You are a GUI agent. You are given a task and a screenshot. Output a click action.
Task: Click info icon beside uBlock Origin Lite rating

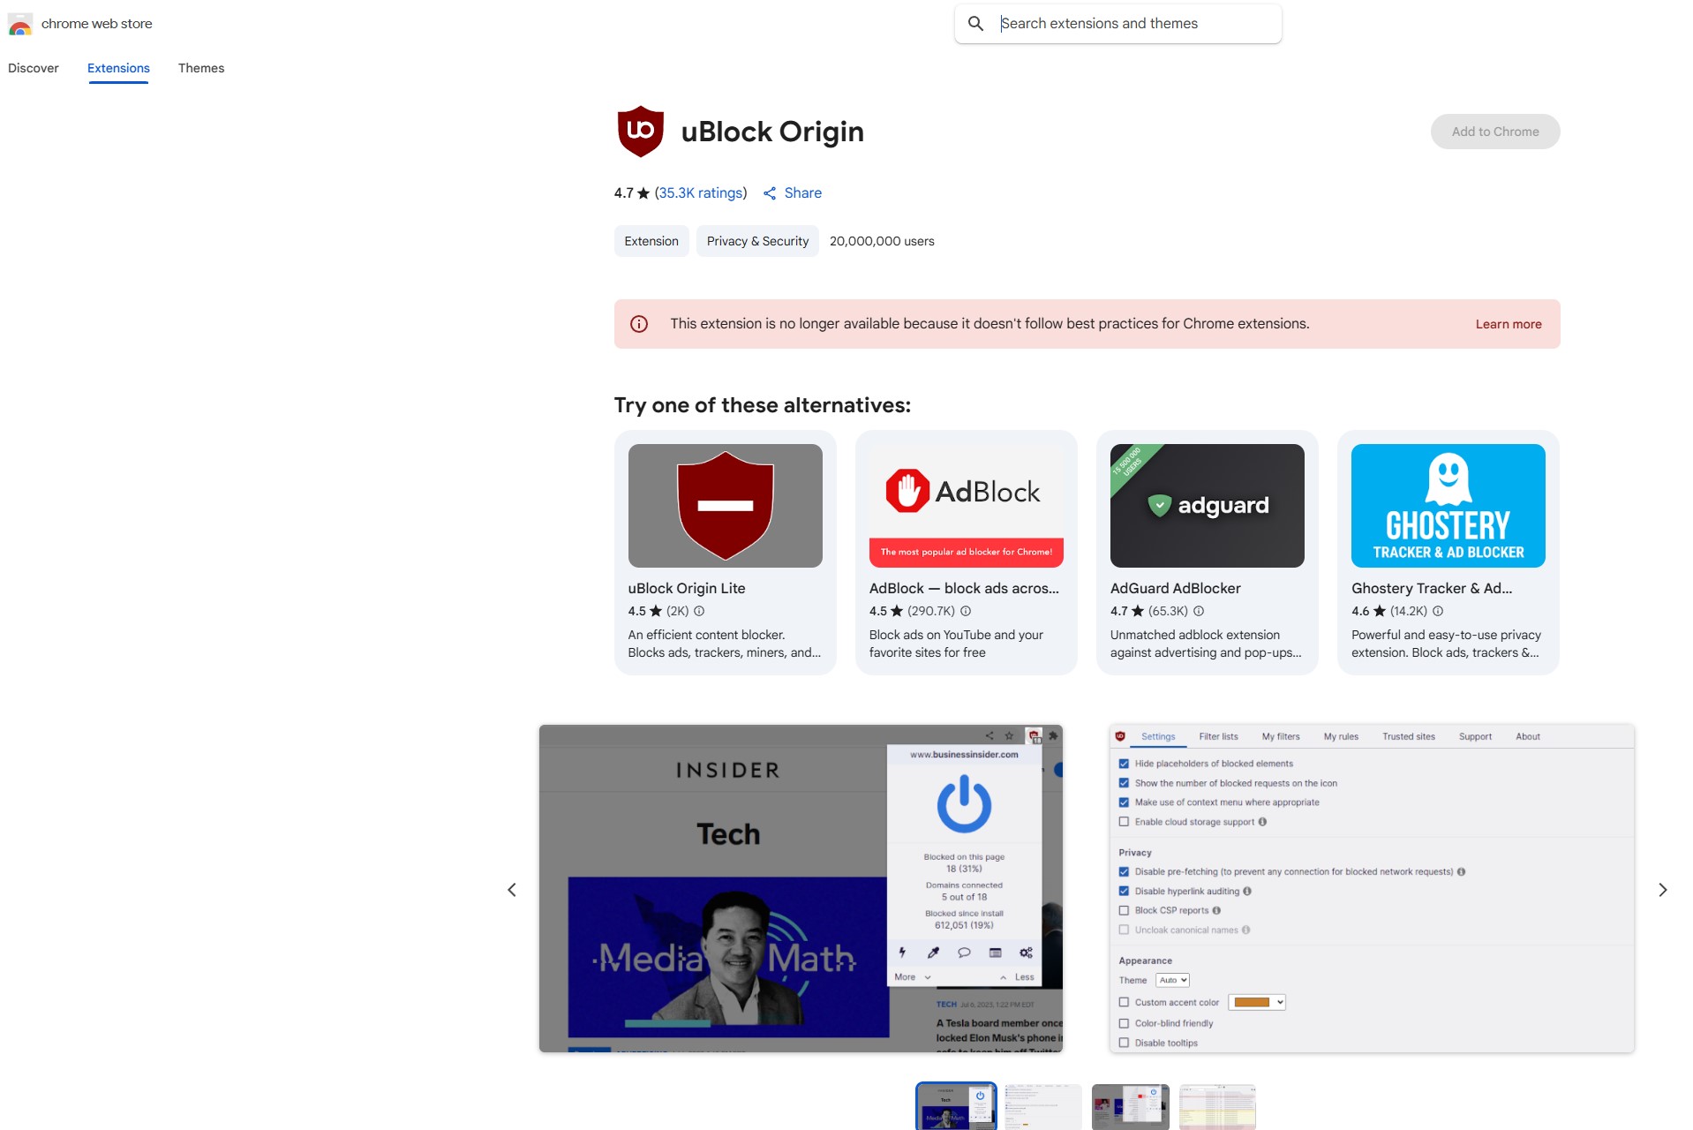(x=699, y=611)
